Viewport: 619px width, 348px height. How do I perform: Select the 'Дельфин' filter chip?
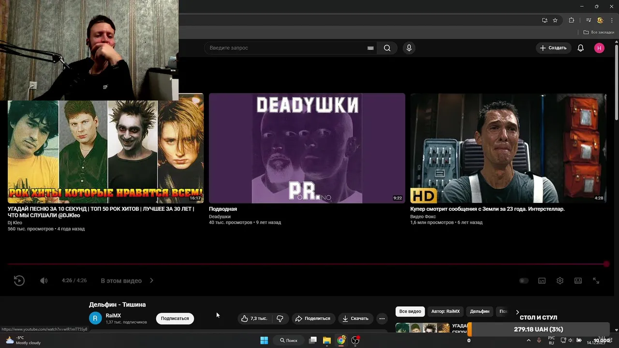480,311
